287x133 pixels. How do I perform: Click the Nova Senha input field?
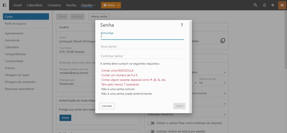tap(142, 46)
